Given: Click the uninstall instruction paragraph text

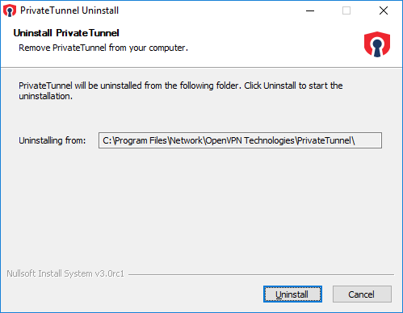Looking at the screenshot, I should coord(180,90).
